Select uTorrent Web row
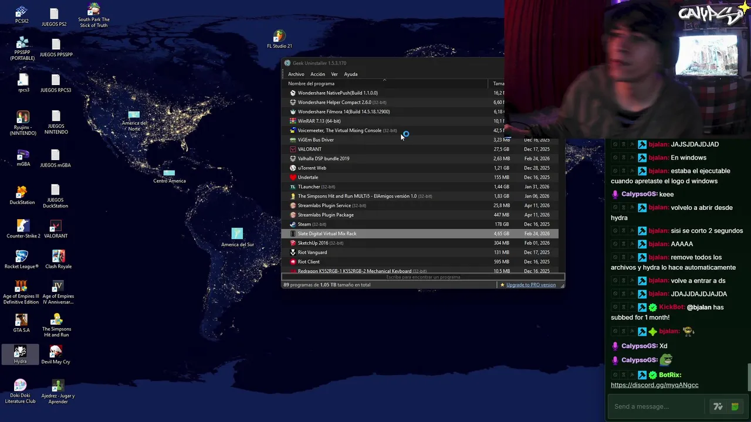Image resolution: width=751 pixels, height=422 pixels. [420, 168]
